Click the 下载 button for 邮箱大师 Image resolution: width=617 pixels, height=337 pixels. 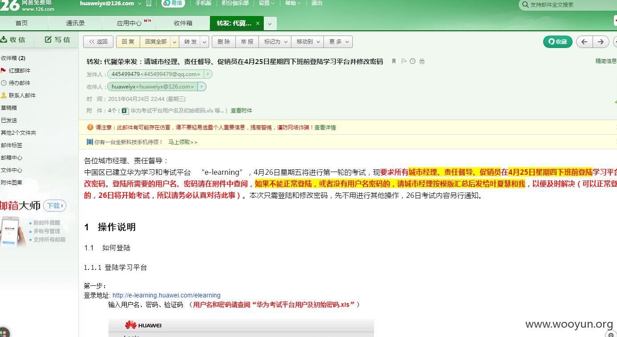(x=54, y=206)
